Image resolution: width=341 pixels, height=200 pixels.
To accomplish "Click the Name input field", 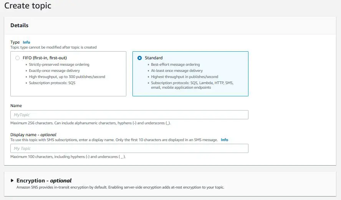I will tap(129, 115).
